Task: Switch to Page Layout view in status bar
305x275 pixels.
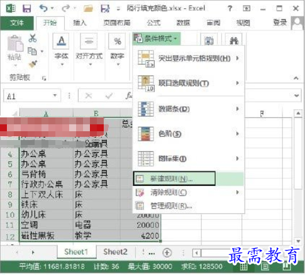Action: (x=265, y=266)
